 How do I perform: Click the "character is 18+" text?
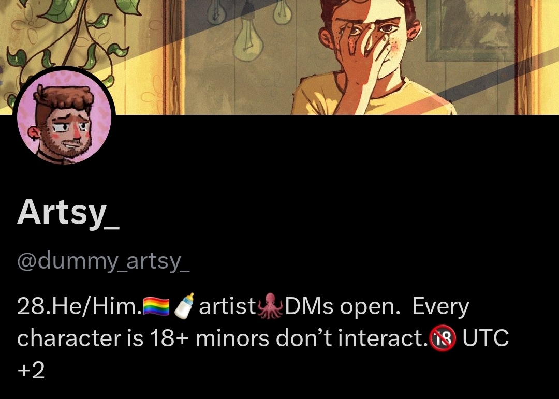tap(102, 338)
